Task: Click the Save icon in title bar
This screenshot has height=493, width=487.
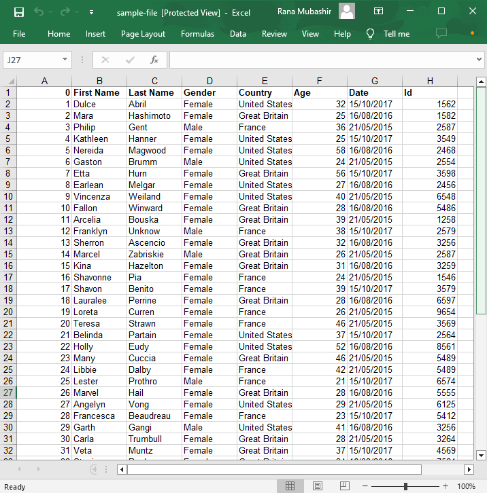Action: pyautogui.click(x=19, y=12)
